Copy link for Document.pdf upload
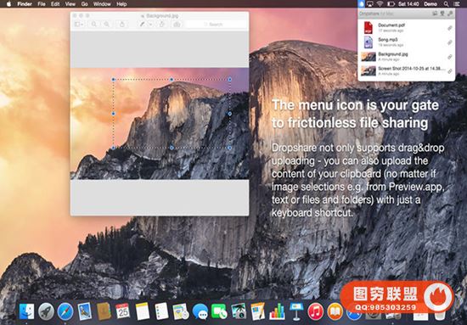The height and width of the screenshot is (325, 467). 450,28
